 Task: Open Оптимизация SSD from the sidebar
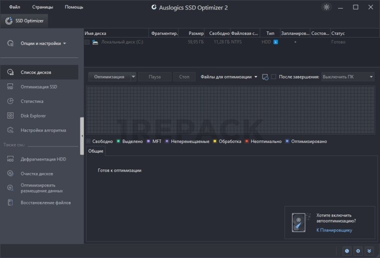[x=39, y=87]
